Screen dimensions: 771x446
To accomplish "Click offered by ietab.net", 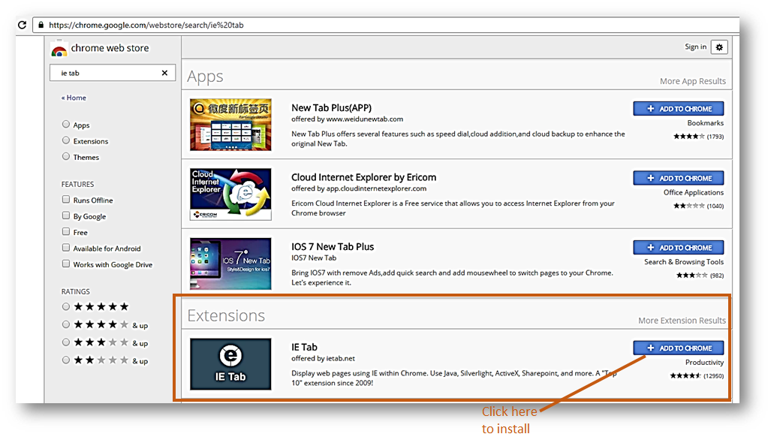I will click(323, 358).
